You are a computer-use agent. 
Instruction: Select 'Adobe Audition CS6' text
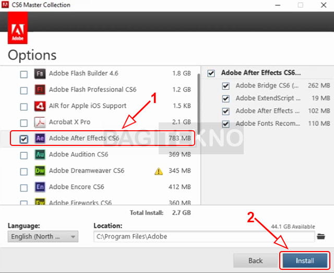click(79, 154)
